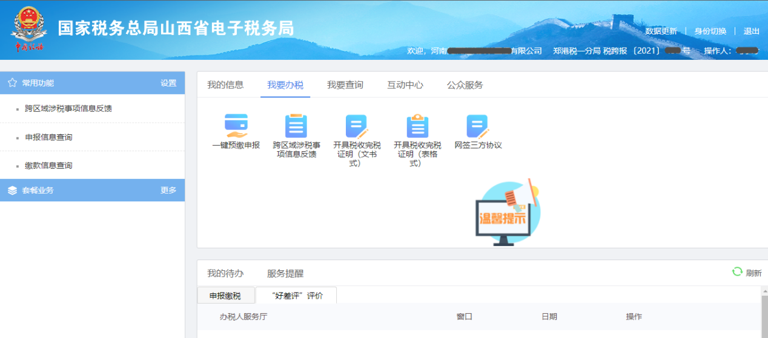768x338 pixels.
Task: Click 刷新 text next to refresh icon
Action: coord(754,273)
